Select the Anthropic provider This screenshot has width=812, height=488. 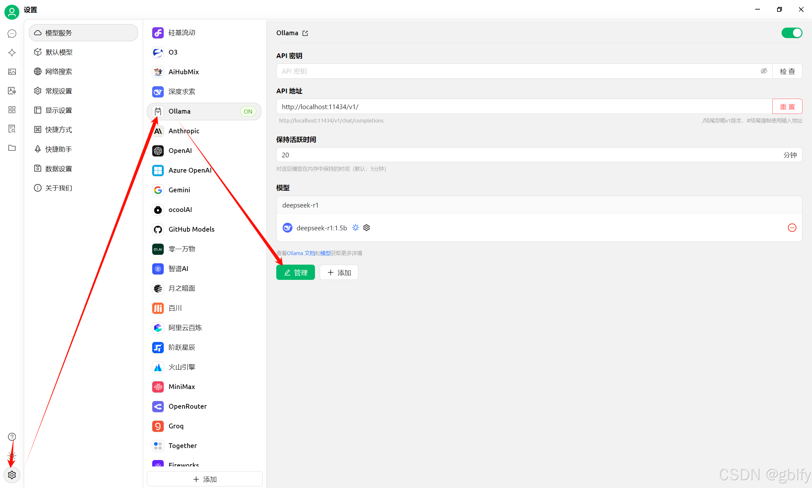coord(184,131)
